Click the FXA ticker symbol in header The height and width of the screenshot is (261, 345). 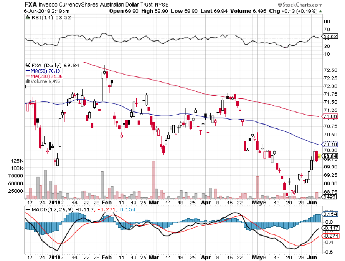[x=30, y=4]
